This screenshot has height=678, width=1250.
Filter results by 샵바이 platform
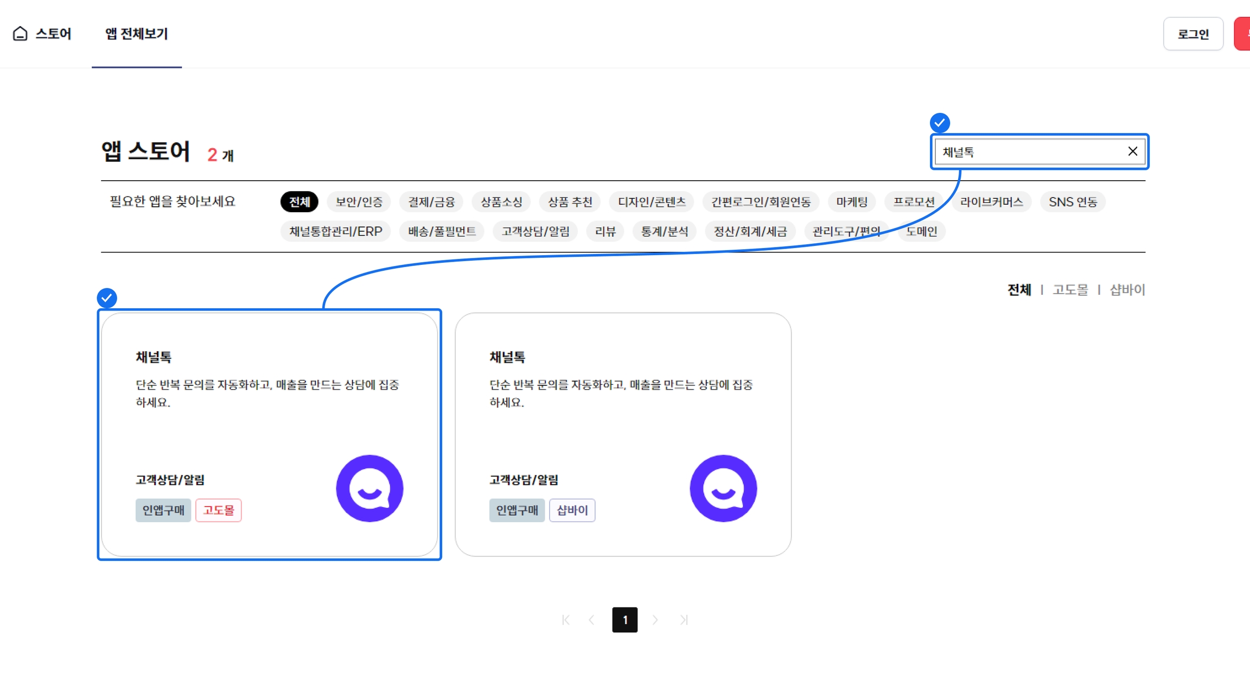pos(1127,290)
